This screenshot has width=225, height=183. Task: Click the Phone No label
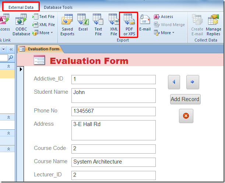46,111
